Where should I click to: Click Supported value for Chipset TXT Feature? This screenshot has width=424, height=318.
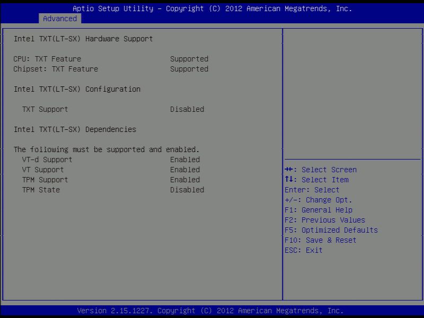tap(189, 69)
